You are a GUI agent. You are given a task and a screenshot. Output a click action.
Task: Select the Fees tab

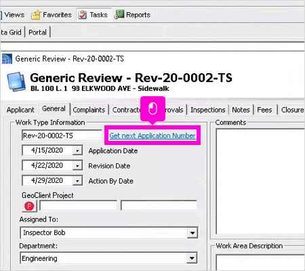point(264,110)
